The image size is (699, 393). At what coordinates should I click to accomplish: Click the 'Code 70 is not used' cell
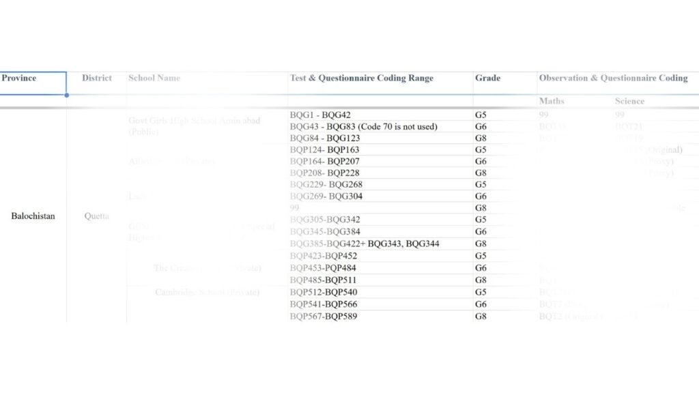pos(363,127)
